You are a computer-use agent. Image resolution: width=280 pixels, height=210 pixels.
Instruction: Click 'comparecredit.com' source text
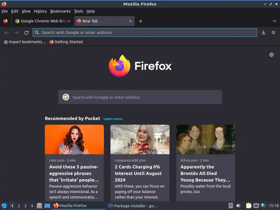(x=130, y=160)
